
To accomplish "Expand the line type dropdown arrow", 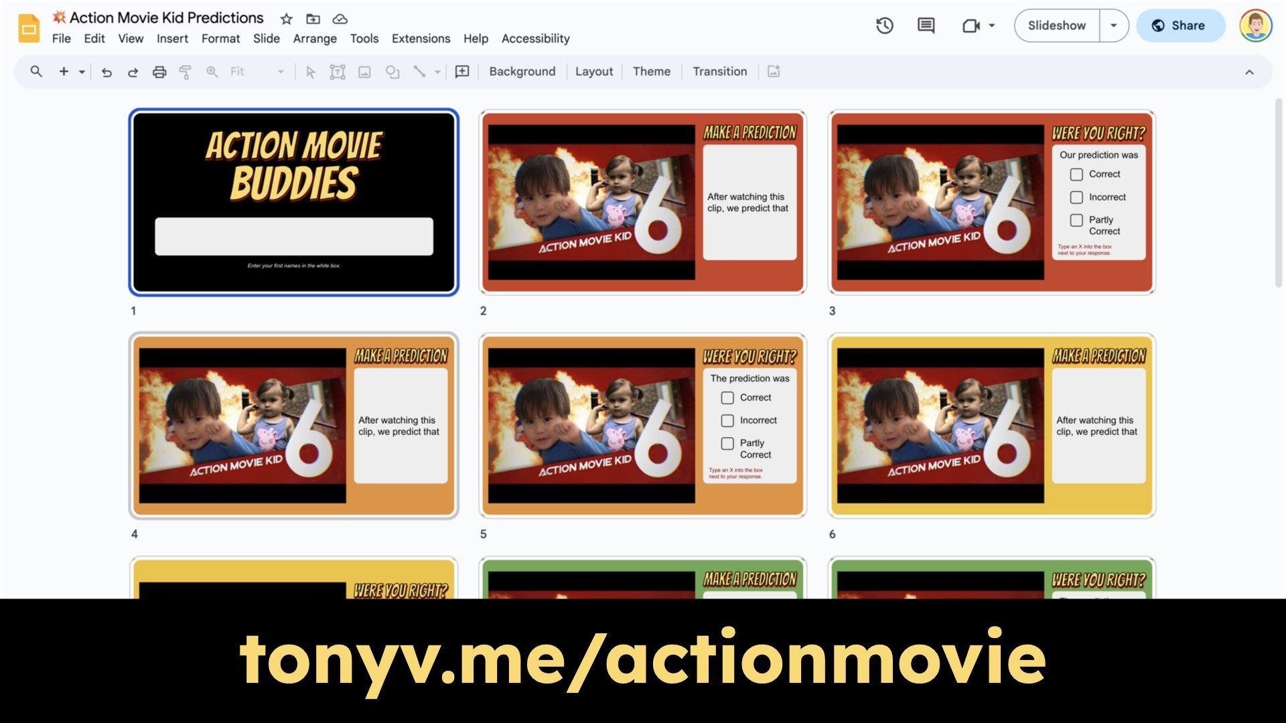I will click(x=437, y=72).
